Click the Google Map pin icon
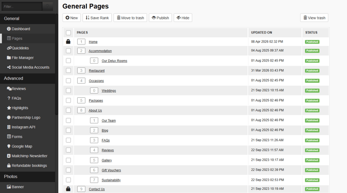Image resolution: width=347 pixels, height=193 pixels. coord(9,146)
